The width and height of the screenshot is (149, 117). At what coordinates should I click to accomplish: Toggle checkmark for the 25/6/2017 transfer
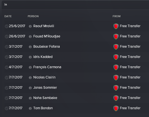click(7, 26)
